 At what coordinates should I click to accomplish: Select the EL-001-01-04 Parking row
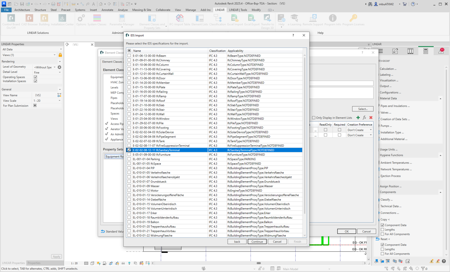point(169,159)
